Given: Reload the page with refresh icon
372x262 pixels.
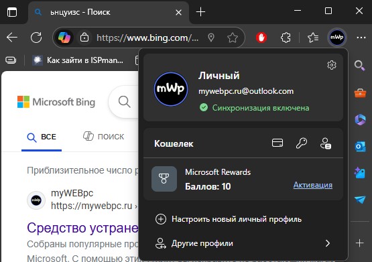Looking at the screenshot, I should [36, 38].
